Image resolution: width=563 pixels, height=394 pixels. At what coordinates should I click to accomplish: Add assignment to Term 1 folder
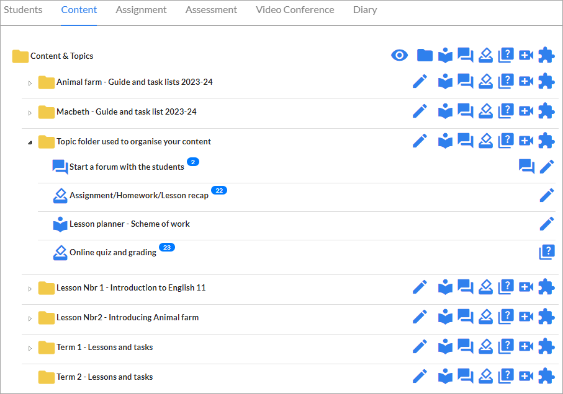486,347
